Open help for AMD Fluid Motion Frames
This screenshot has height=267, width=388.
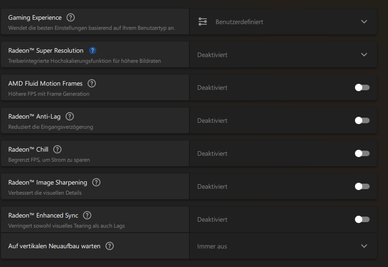pyautogui.click(x=92, y=83)
